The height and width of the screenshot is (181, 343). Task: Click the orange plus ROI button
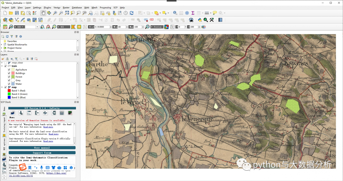[x=79, y=27]
